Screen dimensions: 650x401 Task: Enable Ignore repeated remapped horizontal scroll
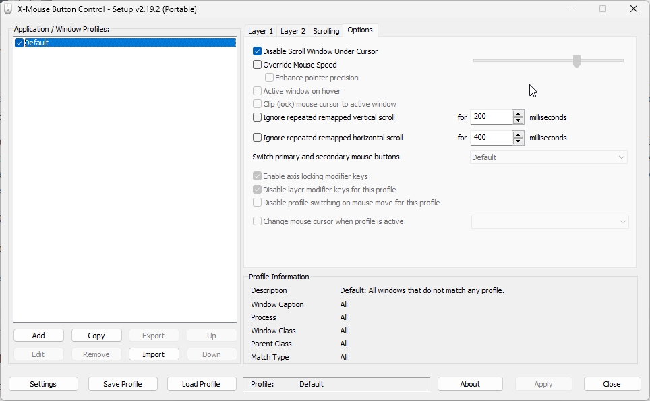coord(257,138)
